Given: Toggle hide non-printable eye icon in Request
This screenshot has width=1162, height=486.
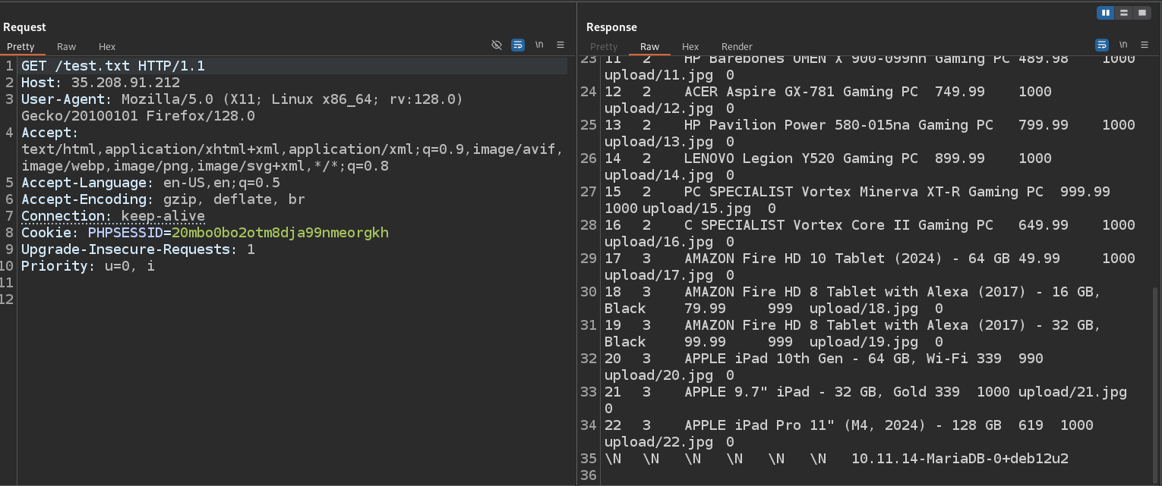Looking at the screenshot, I should [x=497, y=45].
